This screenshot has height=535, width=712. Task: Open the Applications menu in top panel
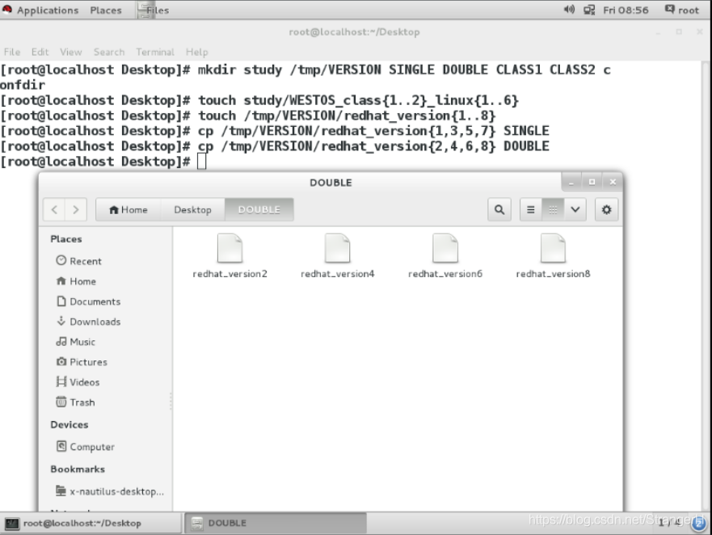[x=41, y=10]
